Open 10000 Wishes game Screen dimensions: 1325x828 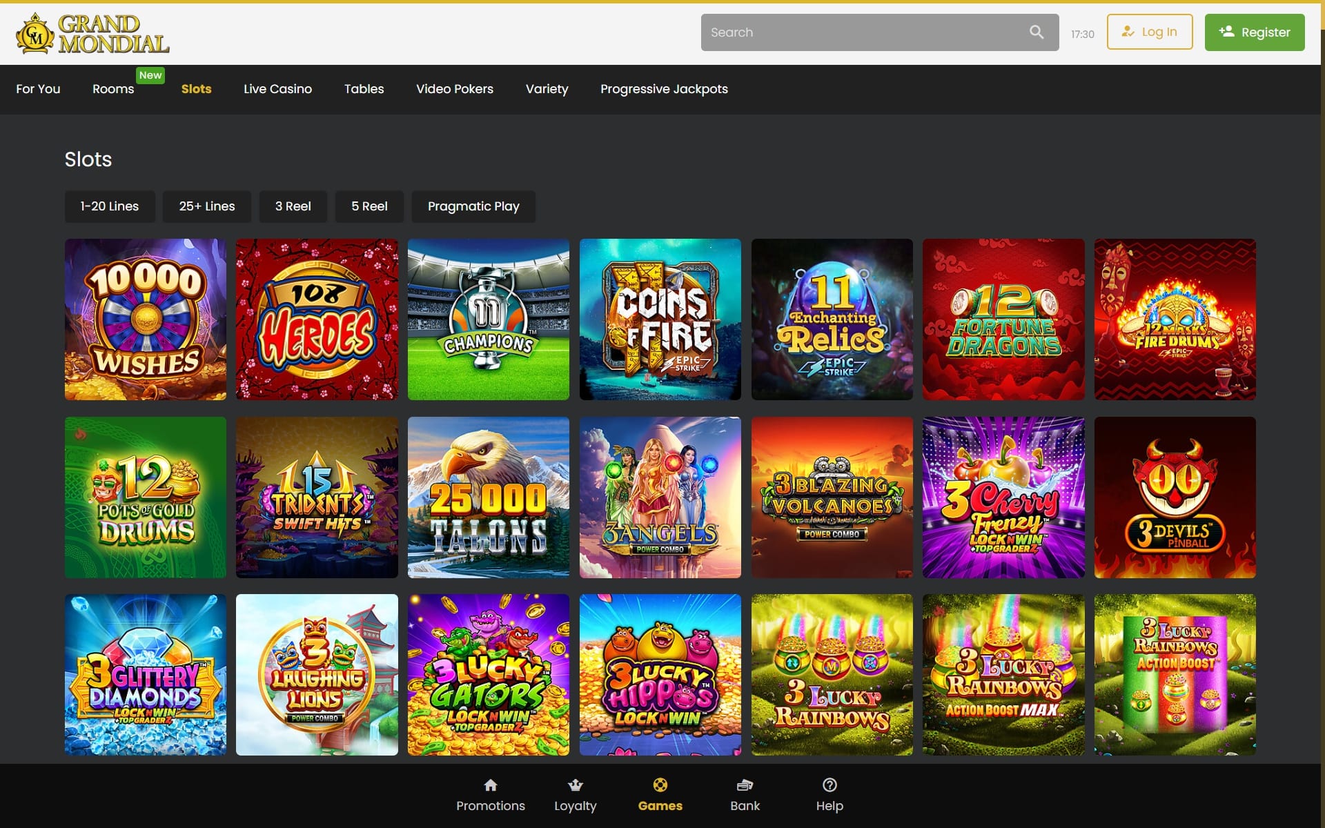pos(146,319)
